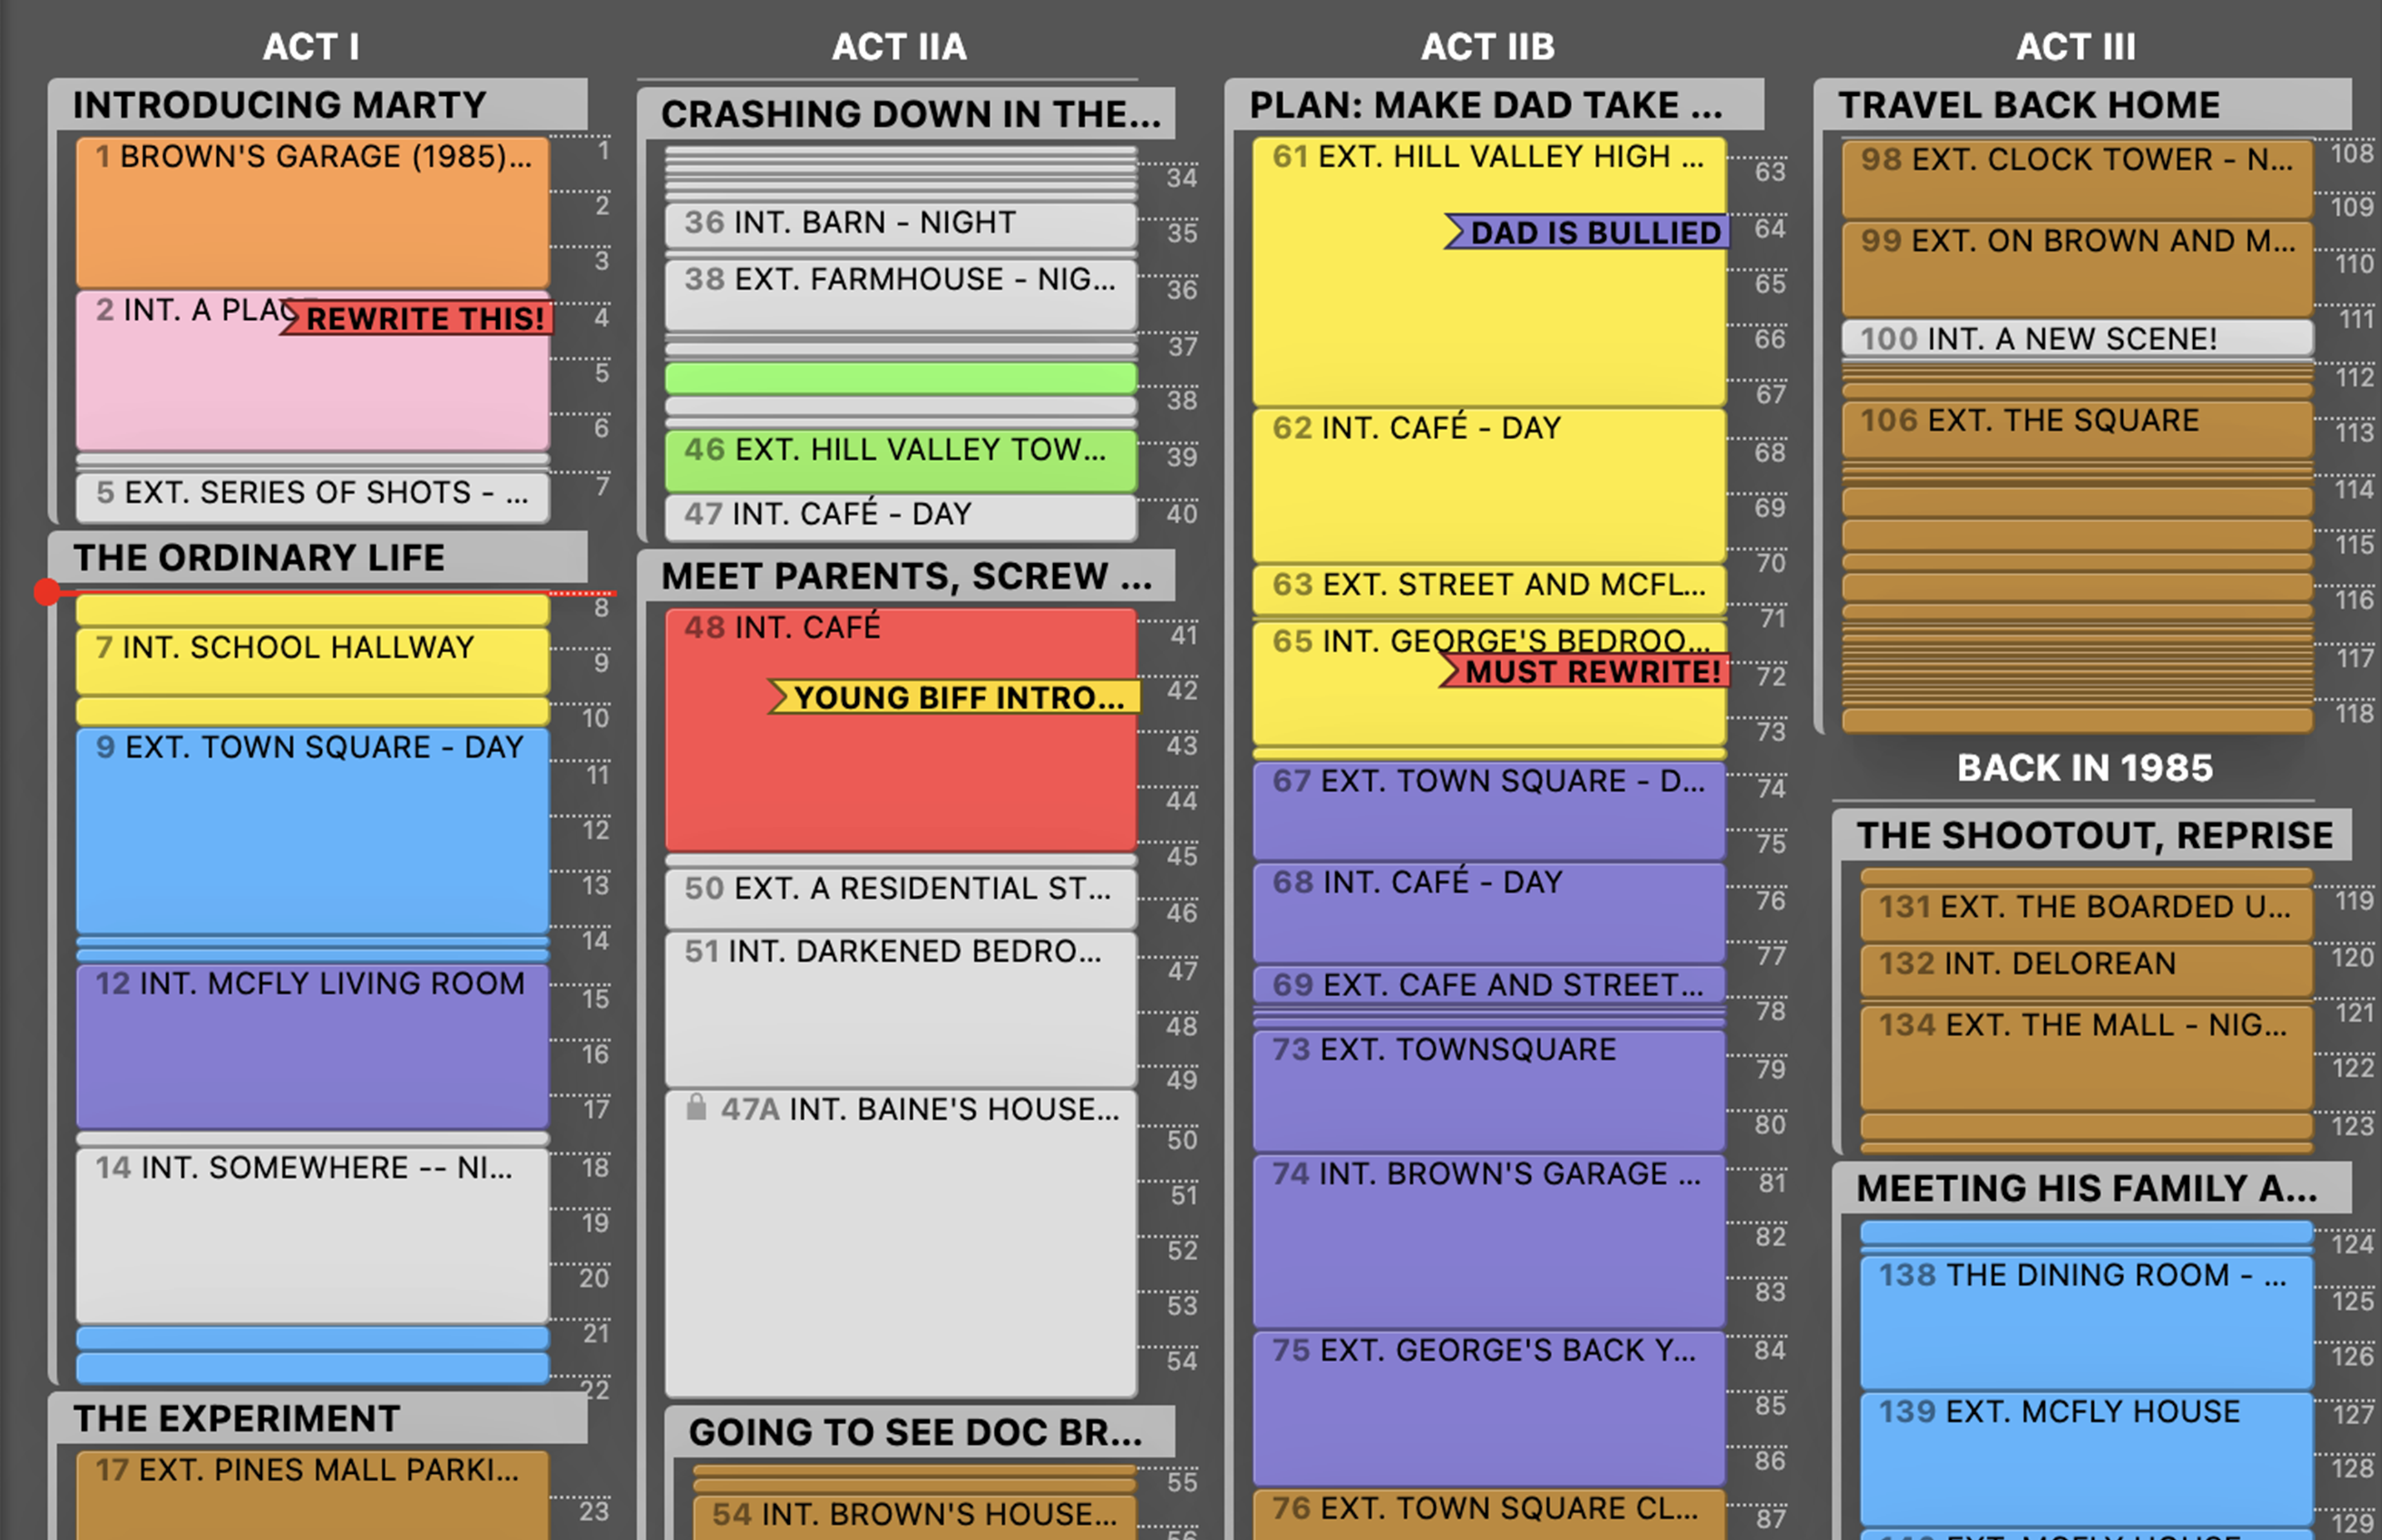This screenshot has height=1540, width=2382.
Task: Select the green scene 46 Hill Valley card
Action: click(899, 460)
